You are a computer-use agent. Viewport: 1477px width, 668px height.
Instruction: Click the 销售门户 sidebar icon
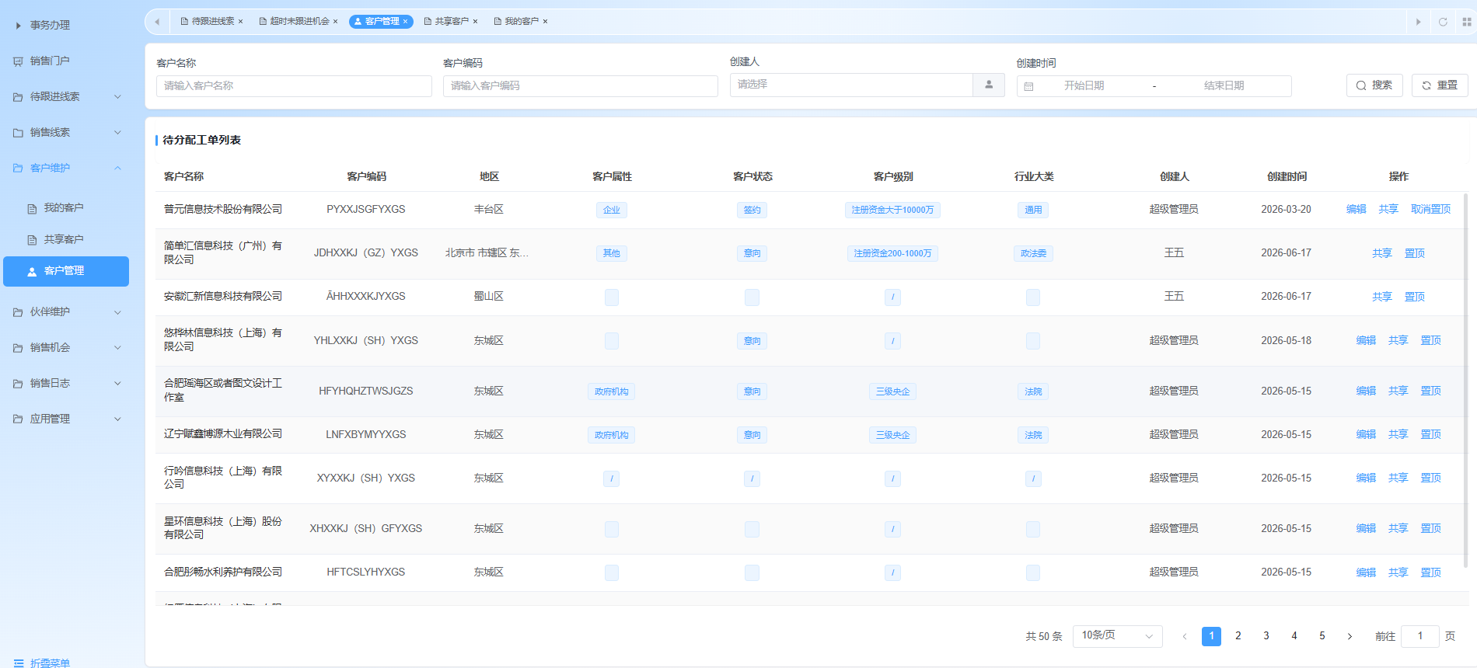click(x=18, y=61)
